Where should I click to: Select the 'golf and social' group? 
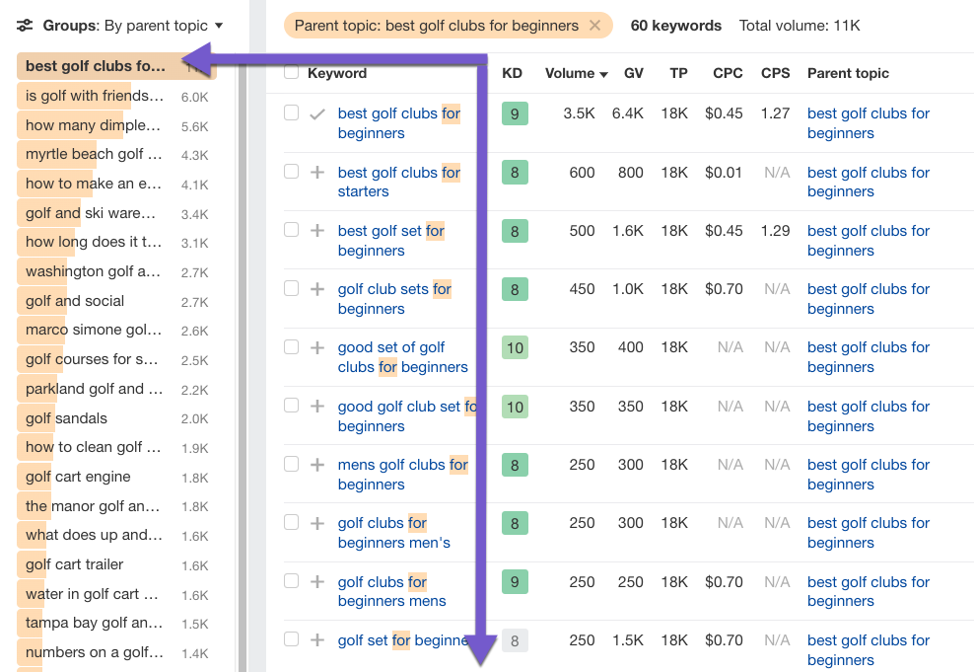tap(116, 302)
